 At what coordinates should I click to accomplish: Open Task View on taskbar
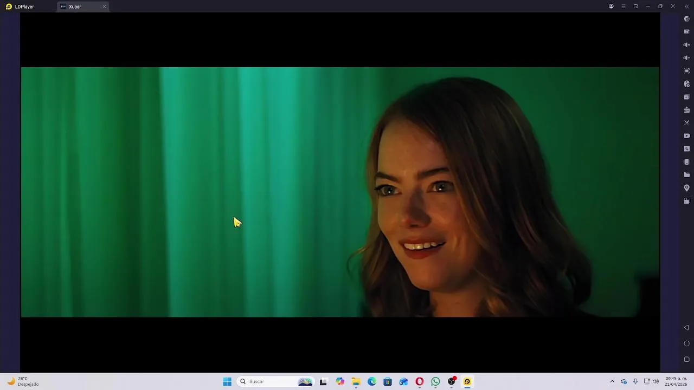[323, 381]
